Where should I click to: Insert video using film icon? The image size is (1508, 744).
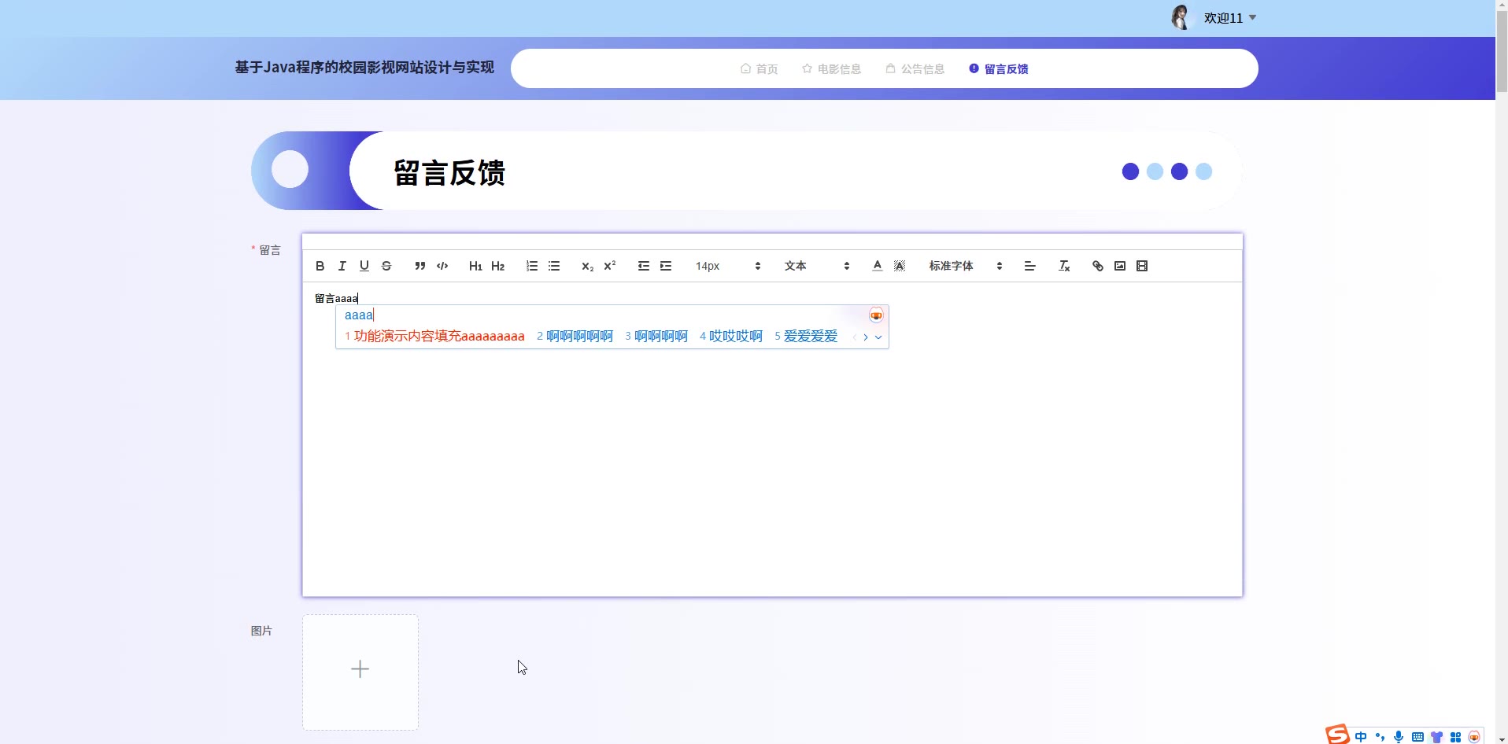click(x=1142, y=267)
